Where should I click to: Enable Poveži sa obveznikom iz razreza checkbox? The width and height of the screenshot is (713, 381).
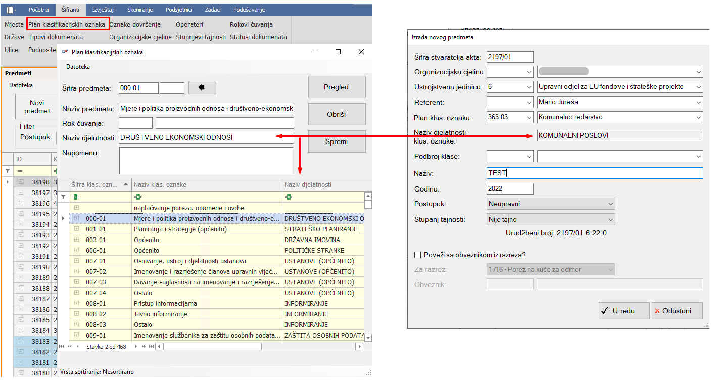pos(417,255)
